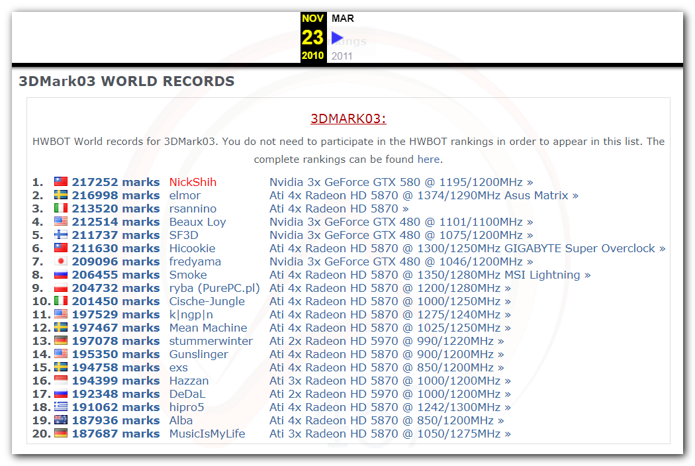Click Italy flag icon next to rsannino
The width and height of the screenshot is (695, 466).
point(61,208)
